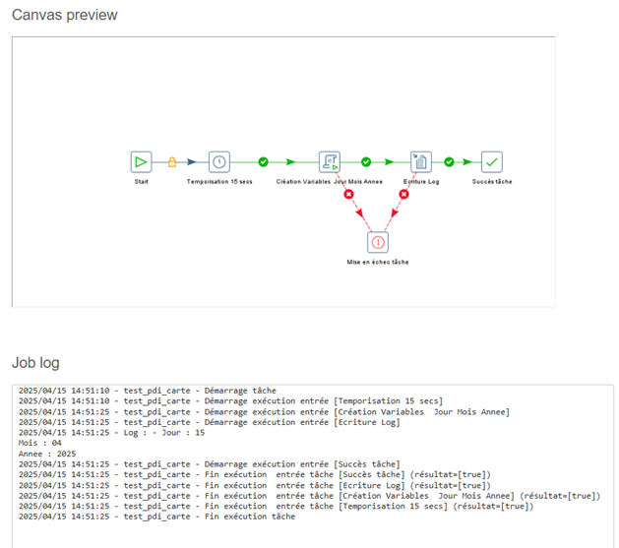Click green check hop after Temporisation

coord(264,162)
